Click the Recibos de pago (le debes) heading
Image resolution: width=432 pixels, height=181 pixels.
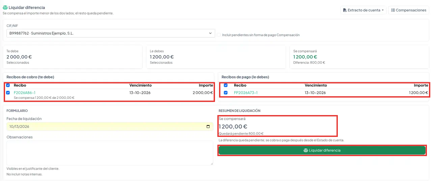pyautogui.click(x=245, y=77)
